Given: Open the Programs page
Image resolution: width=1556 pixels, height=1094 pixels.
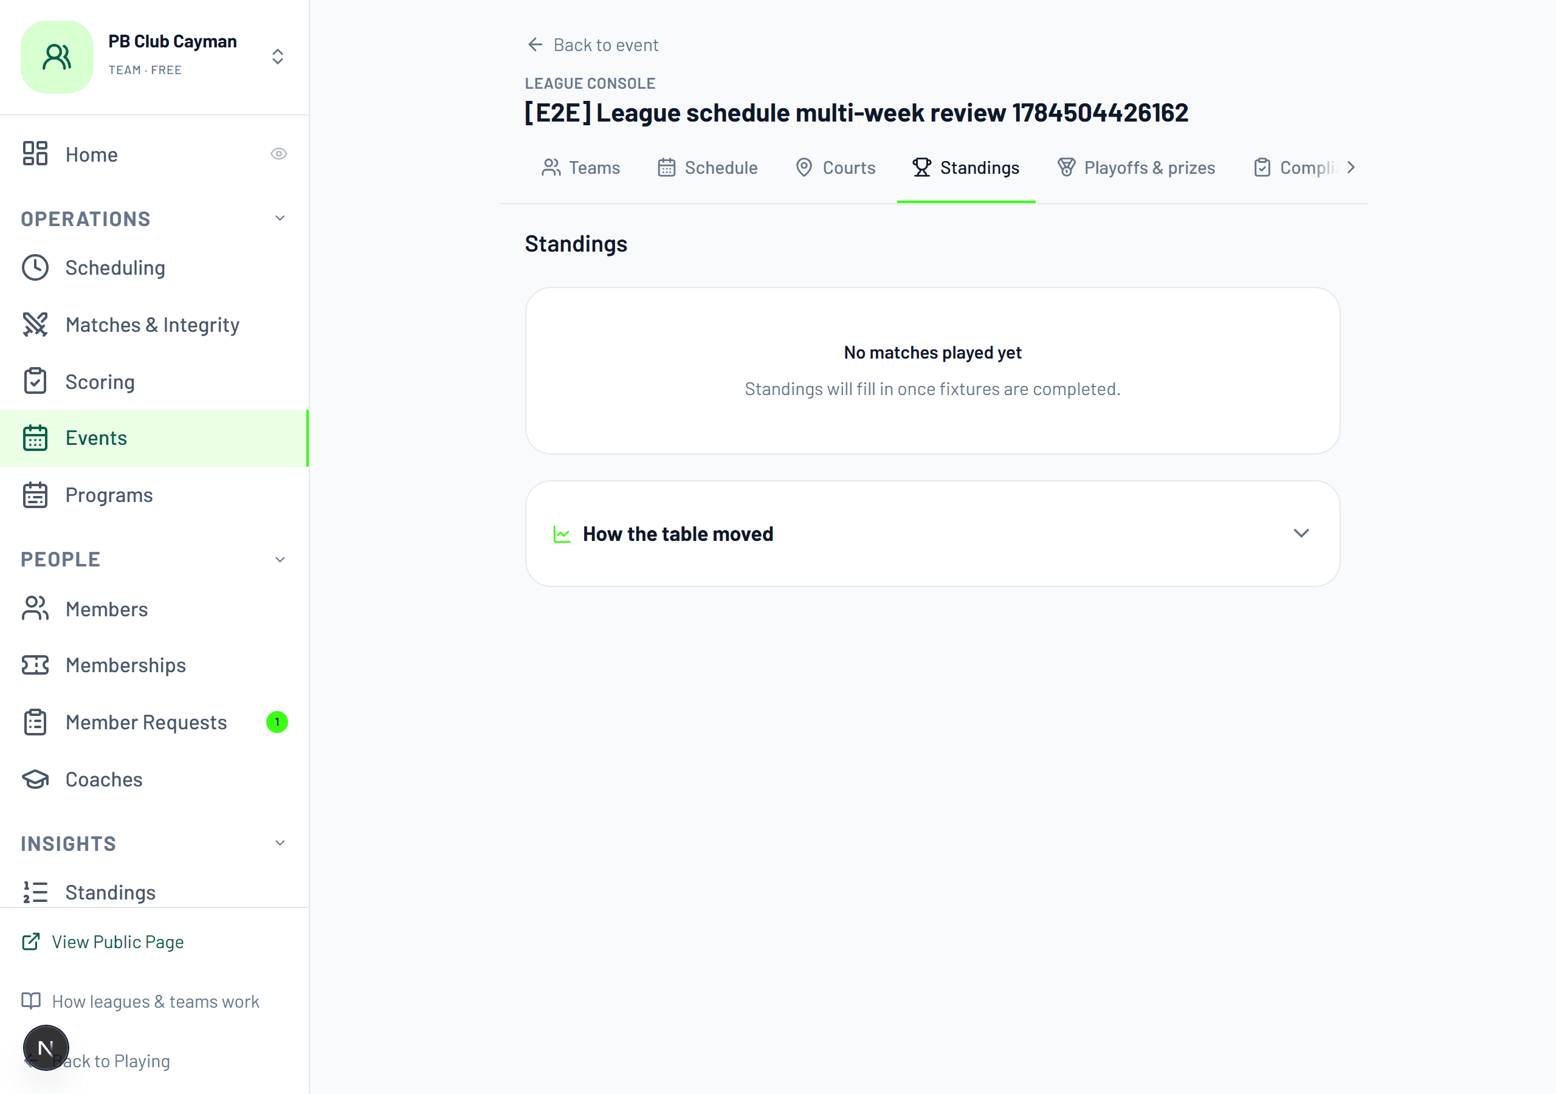Looking at the screenshot, I should tap(154, 495).
